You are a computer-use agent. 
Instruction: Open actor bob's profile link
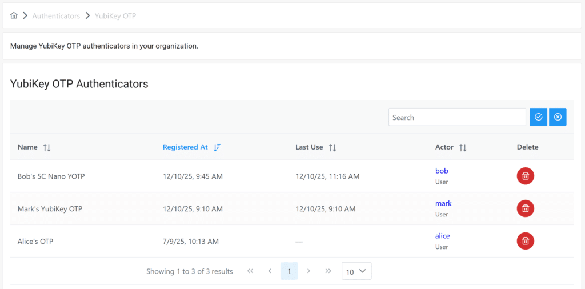click(x=442, y=171)
